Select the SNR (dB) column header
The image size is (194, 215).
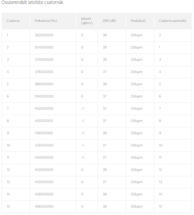pyautogui.click(x=109, y=21)
